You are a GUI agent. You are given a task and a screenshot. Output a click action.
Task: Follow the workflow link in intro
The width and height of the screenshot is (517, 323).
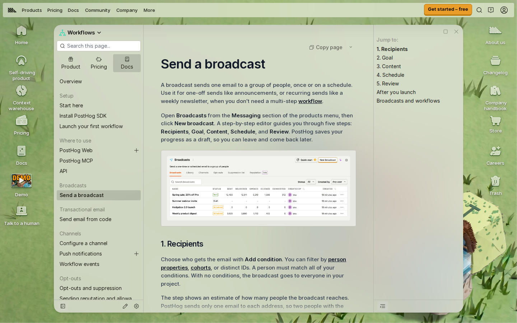(310, 101)
